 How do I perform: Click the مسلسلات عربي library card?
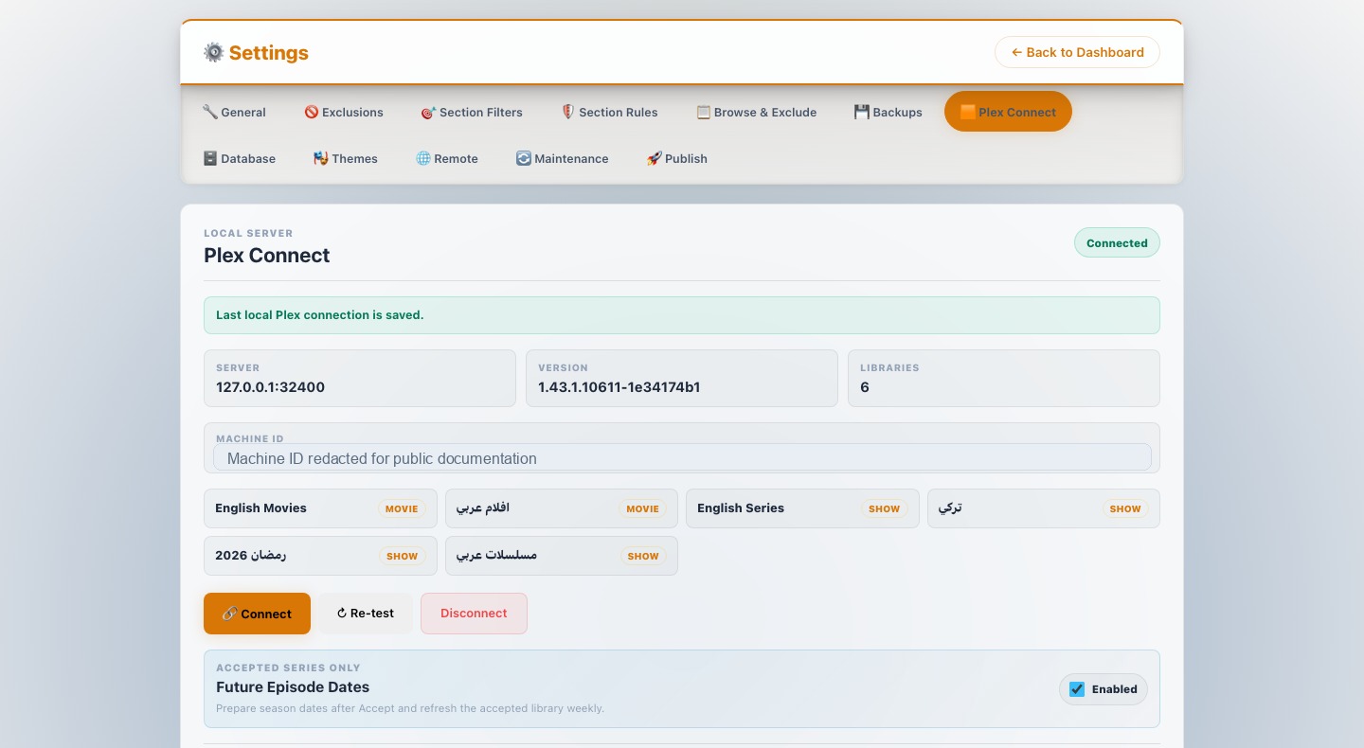click(562, 556)
